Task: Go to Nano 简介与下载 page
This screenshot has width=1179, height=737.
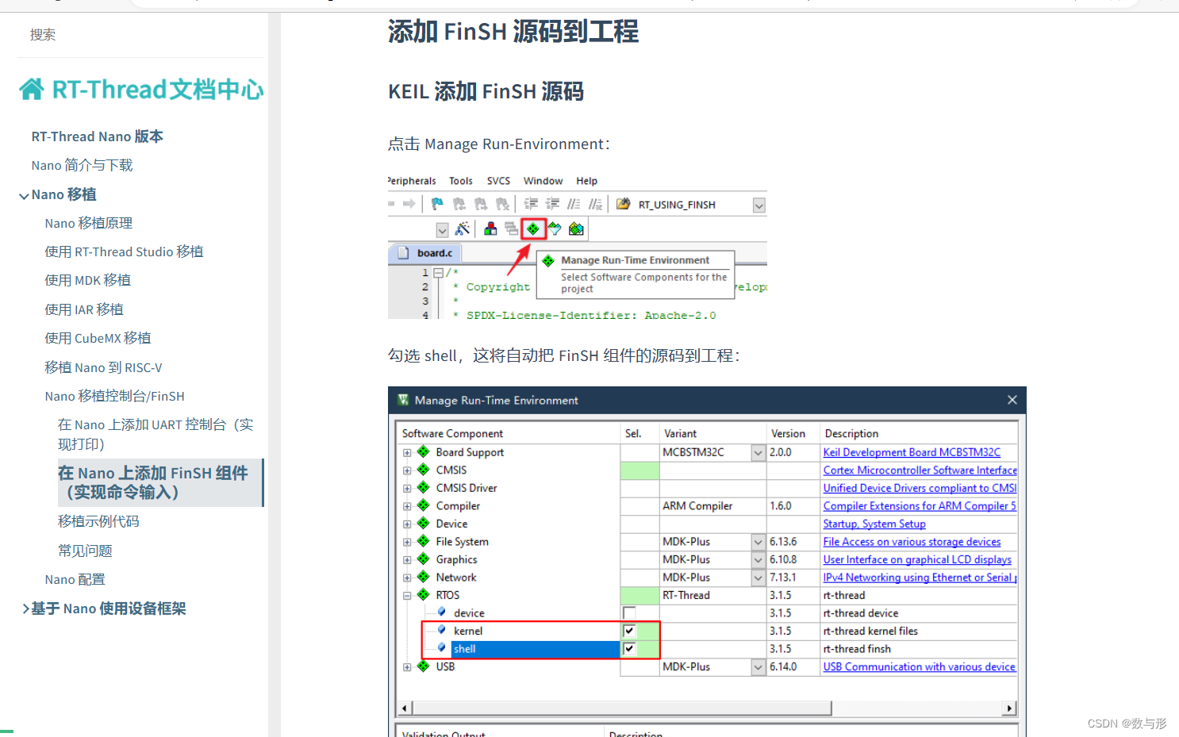Action: pos(83,165)
